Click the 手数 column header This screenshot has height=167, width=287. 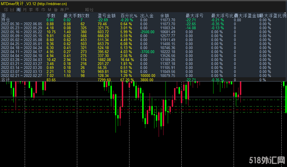(x=51, y=16)
